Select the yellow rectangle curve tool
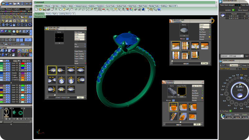This screenshot has height=140, width=249. (3, 17)
